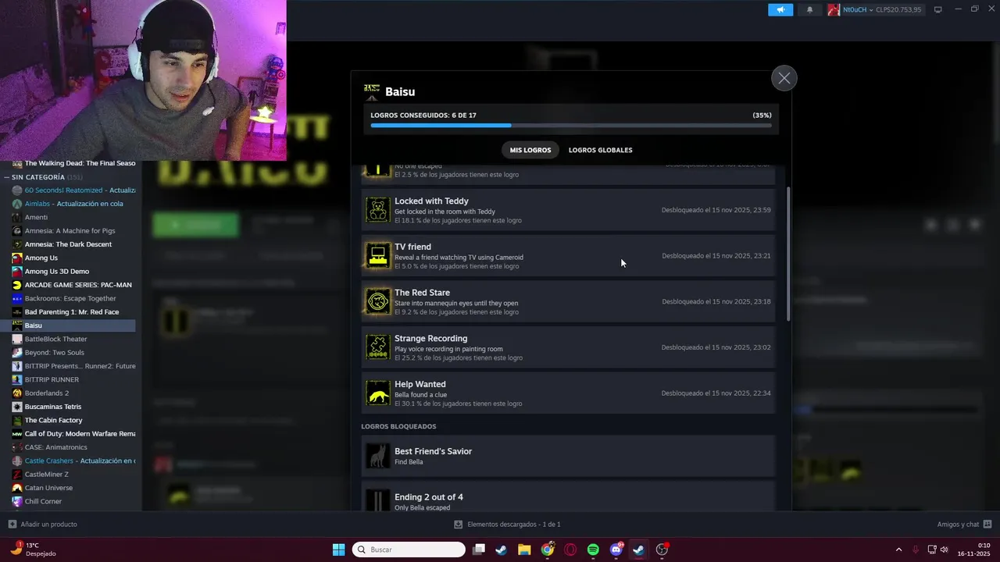Click the Catan Universe game icon

[x=17, y=488]
